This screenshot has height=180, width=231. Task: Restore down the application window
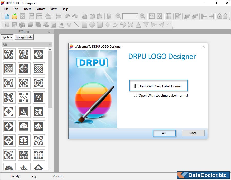coord(215,3)
